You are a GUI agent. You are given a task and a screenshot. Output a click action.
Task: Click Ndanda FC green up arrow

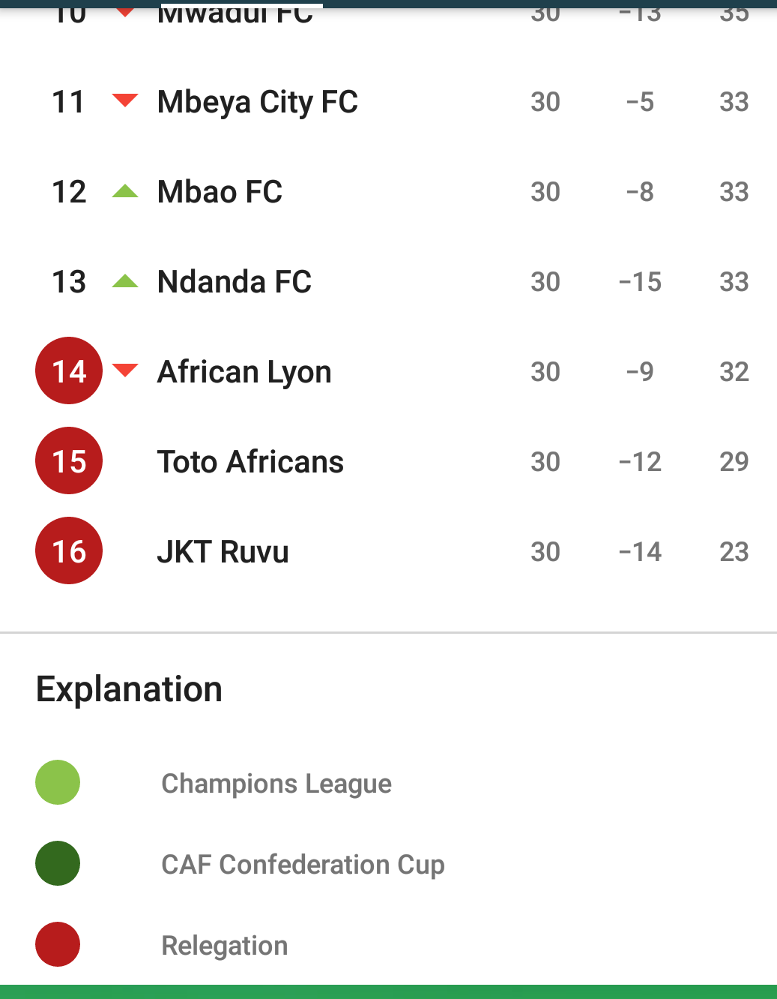pos(125,281)
